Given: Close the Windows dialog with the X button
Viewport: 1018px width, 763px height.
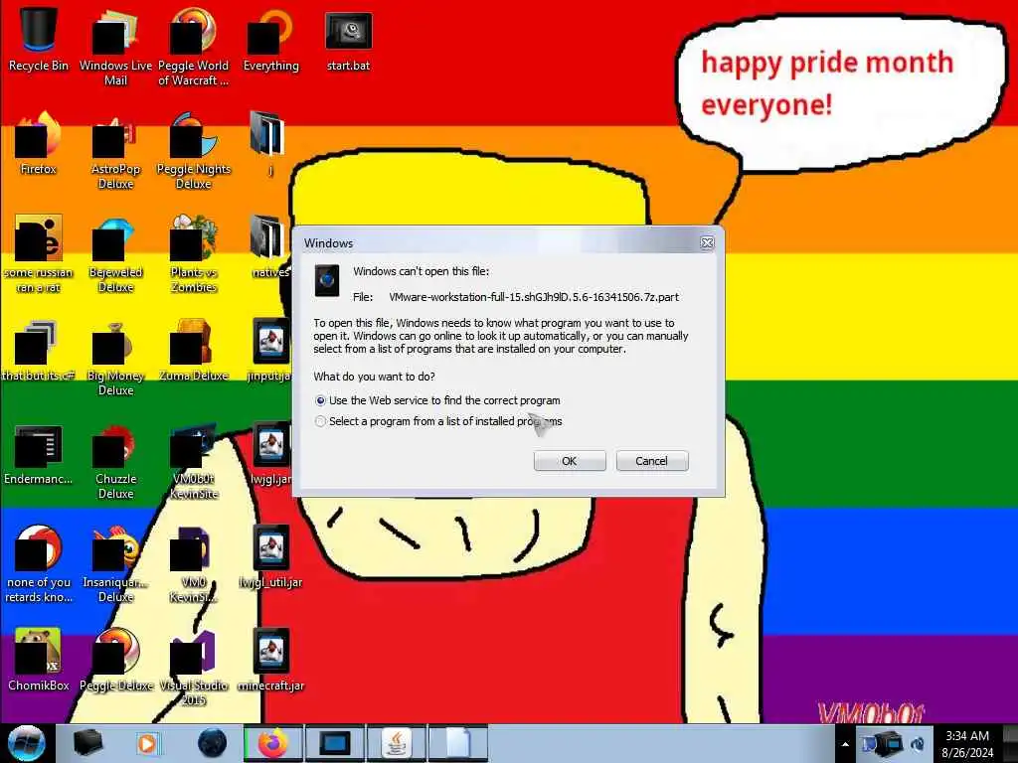Looking at the screenshot, I should pos(707,242).
